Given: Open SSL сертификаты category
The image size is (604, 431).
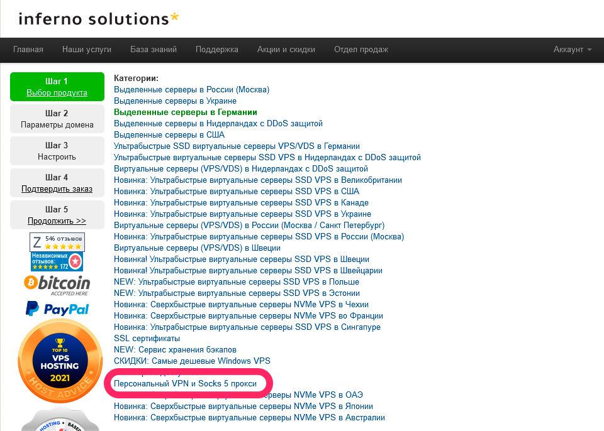Looking at the screenshot, I should click(x=147, y=339).
